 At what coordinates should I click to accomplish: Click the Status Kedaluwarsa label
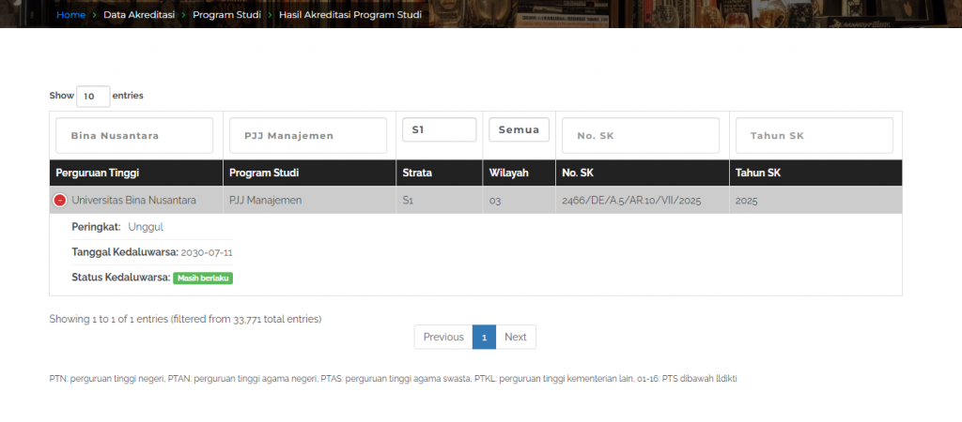coord(121,278)
